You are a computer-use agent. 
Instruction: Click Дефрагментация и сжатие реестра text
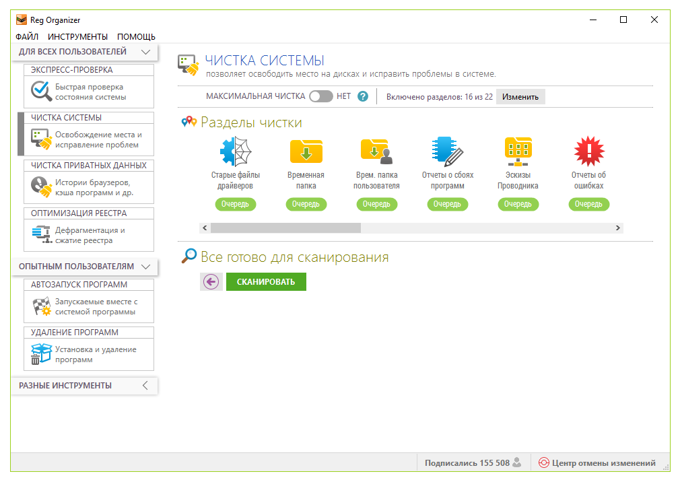click(90, 236)
